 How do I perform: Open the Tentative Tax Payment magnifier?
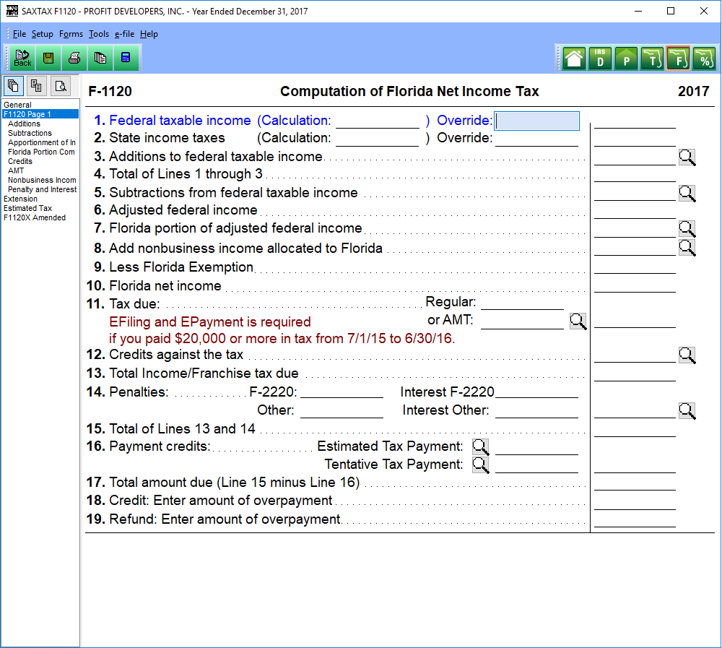480,465
